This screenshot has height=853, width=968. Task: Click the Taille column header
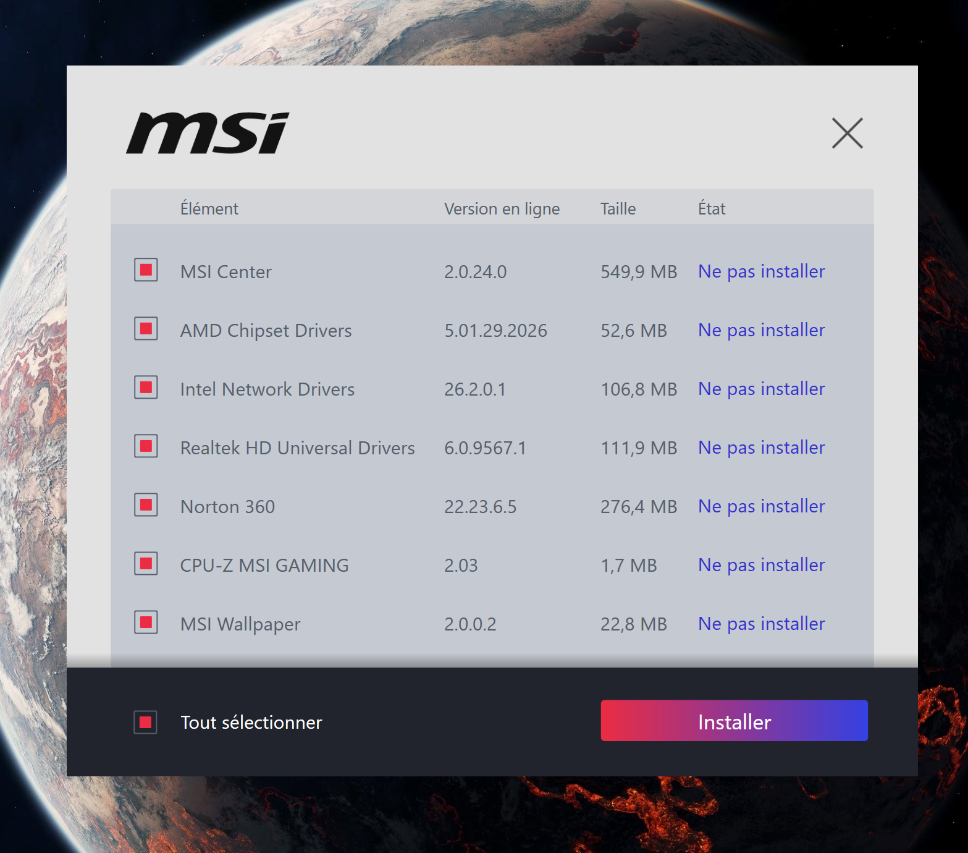tap(618, 209)
